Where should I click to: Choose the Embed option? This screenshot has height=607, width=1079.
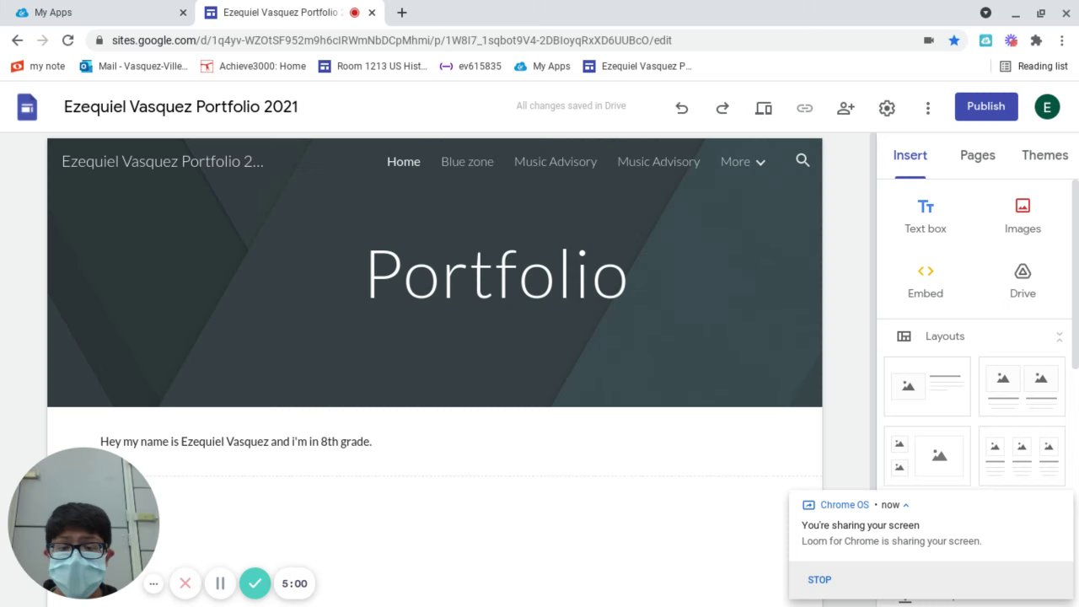[x=926, y=281]
